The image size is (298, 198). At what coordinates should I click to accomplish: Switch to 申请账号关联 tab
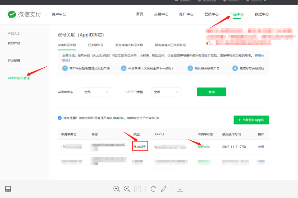67,45
